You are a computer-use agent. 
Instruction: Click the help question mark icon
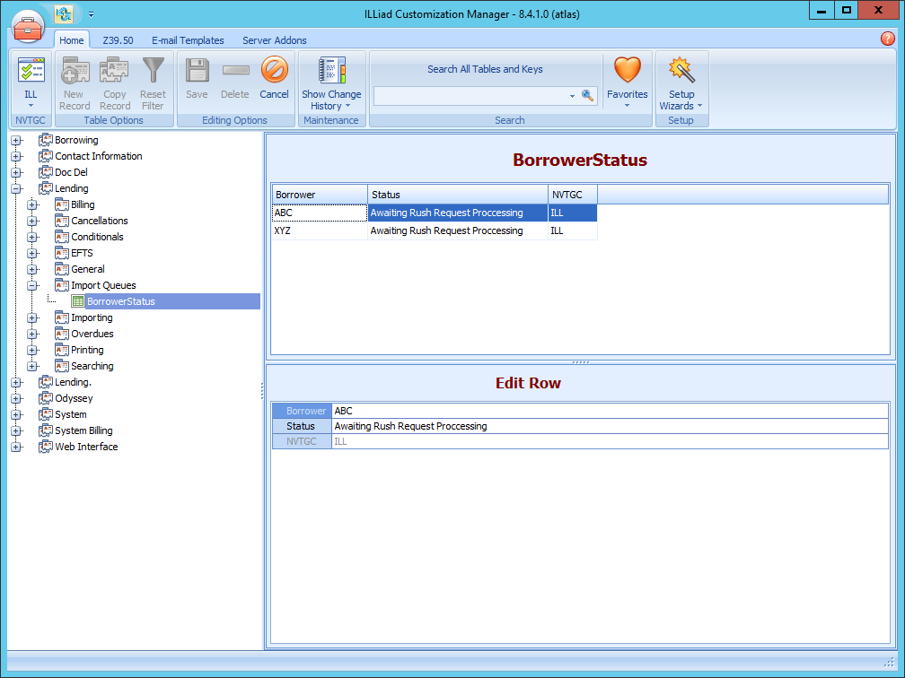[888, 39]
